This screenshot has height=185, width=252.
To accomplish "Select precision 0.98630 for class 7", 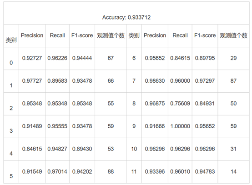I will pyautogui.click(x=155, y=80).
